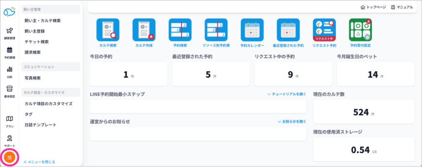Open the マニュアル link
Viewport: 422px width, 167px height.
(402, 7)
